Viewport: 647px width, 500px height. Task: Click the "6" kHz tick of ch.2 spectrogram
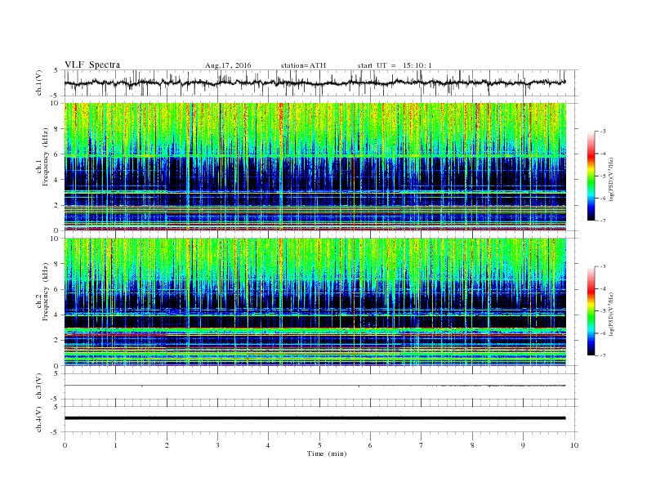click(x=57, y=289)
